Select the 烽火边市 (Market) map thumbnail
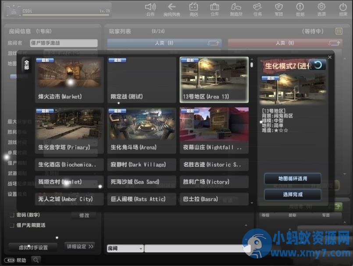353x266 pixels. pos(69,80)
